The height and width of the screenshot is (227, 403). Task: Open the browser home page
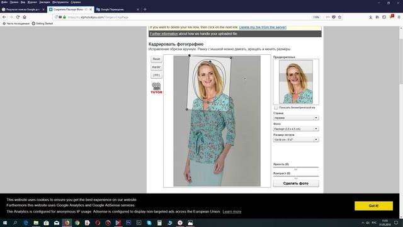tap(25, 17)
